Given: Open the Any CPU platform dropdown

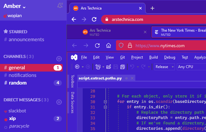Looking at the screenshot, I should click(x=191, y=67).
